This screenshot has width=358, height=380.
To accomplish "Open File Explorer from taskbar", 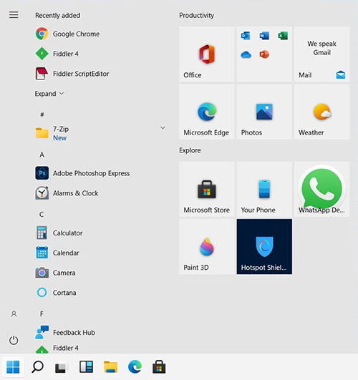I will 110,367.
